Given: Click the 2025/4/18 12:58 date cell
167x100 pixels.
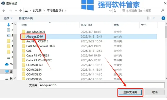Looking at the screenshot, I should point(91,51).
